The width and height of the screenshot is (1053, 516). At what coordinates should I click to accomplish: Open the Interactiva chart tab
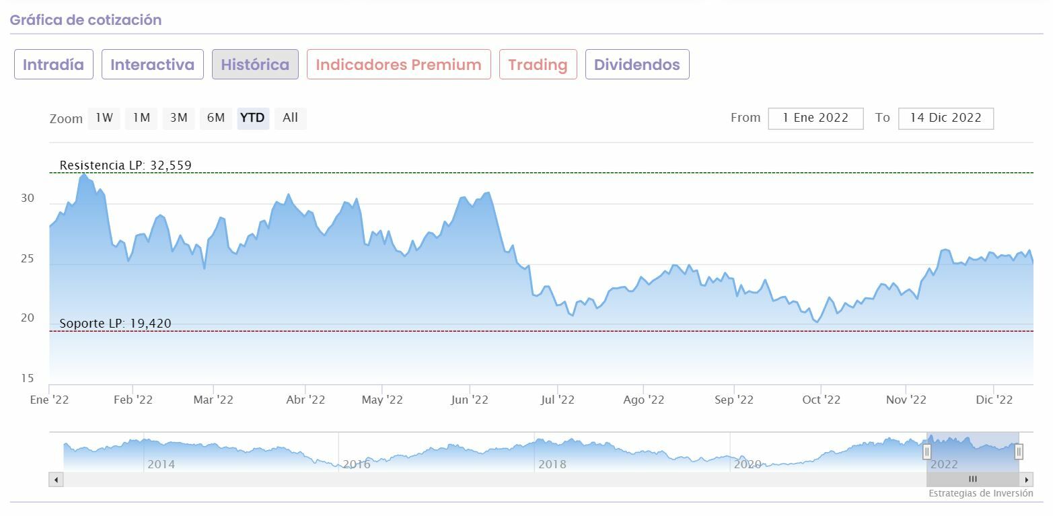153,65
